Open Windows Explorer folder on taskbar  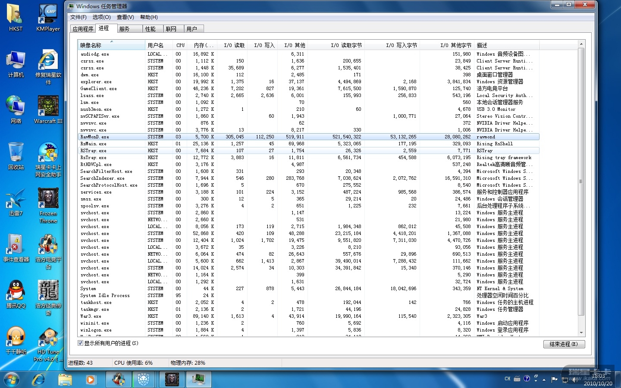pyautogui.click(x=65, y=379)
